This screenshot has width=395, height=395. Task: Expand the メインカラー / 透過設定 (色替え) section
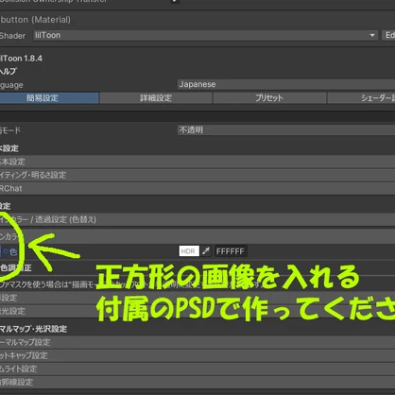(197, 219)
